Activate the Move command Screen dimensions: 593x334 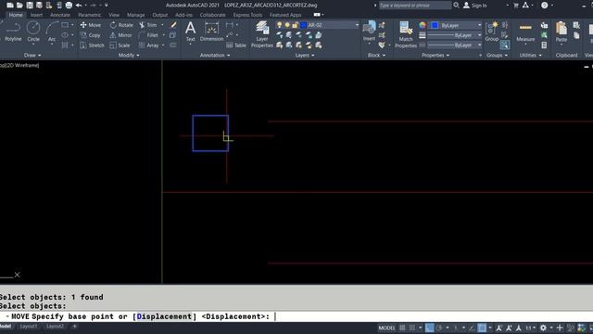point(91,25)
